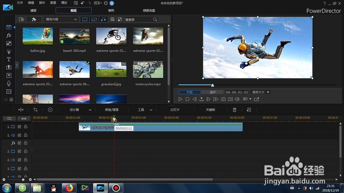Click the preview play button
Viewport: 344px width, 193px height.
click(x=180, y=99)
